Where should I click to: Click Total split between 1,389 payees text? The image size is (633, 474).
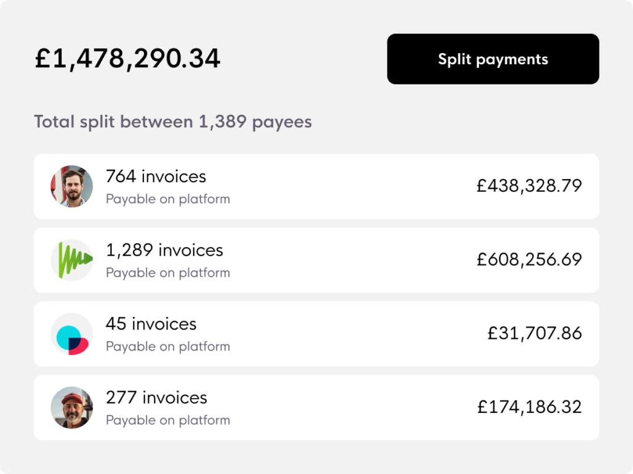coord(173,122)
